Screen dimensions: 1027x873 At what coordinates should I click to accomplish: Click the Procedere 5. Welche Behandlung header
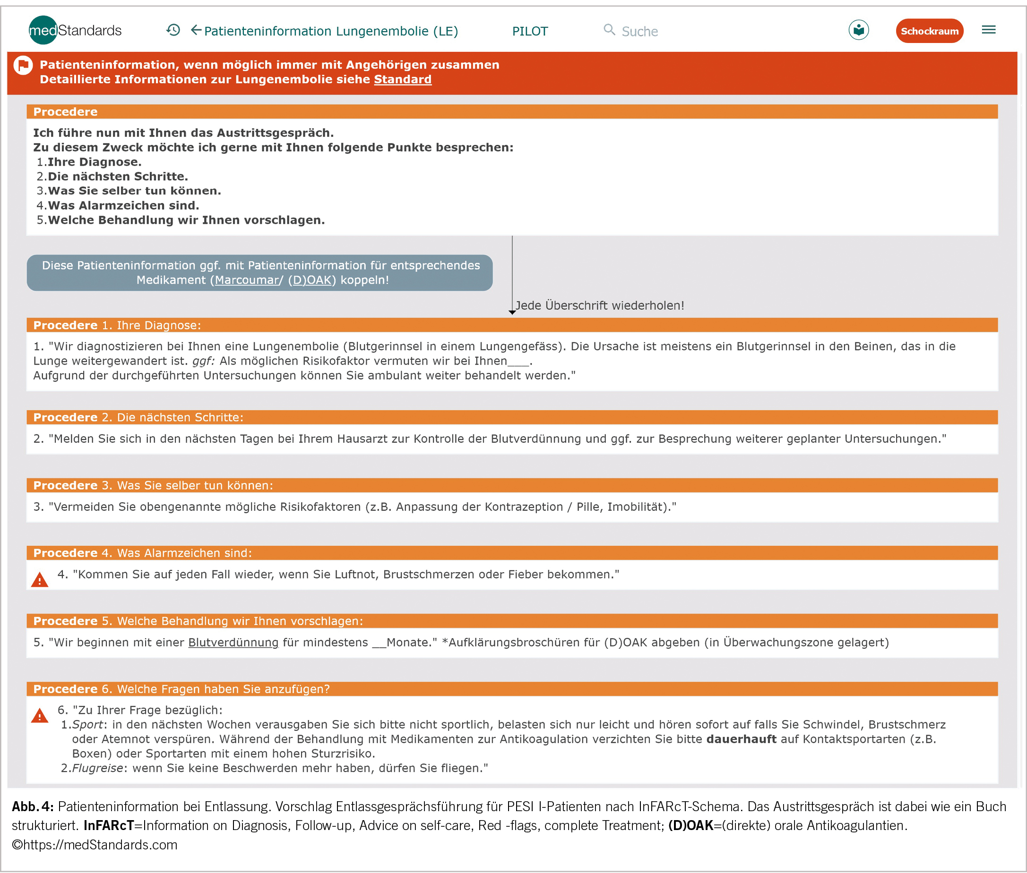coord(198,621)
